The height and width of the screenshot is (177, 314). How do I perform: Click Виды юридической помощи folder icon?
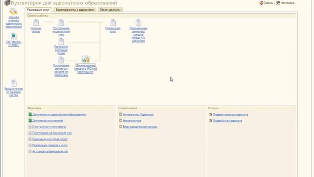click(x=121, y=127)
